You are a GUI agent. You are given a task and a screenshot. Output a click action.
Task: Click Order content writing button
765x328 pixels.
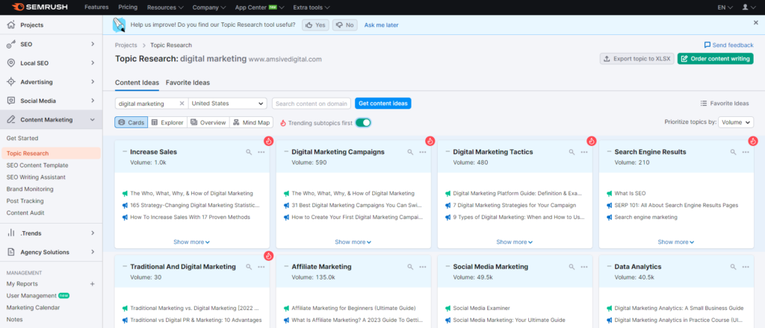[715, 58]
